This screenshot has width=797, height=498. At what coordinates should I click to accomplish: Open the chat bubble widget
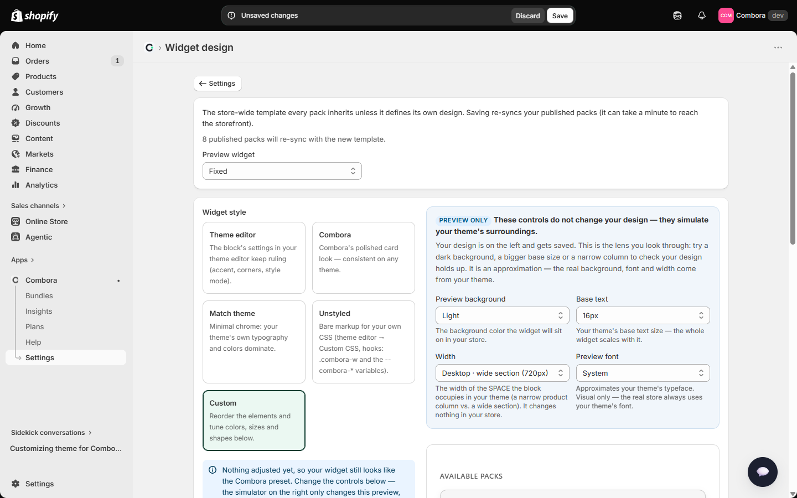pyautogui.click(x=763, y=472)
